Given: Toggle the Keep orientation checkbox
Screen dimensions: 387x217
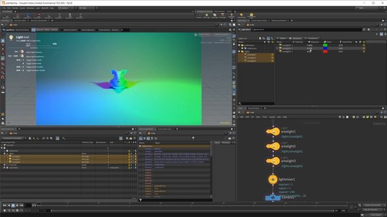Looking at the screenshot, I should pos(62,30).
